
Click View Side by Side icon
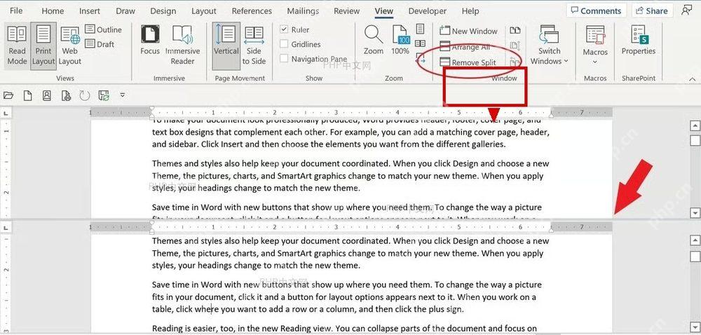515,30
